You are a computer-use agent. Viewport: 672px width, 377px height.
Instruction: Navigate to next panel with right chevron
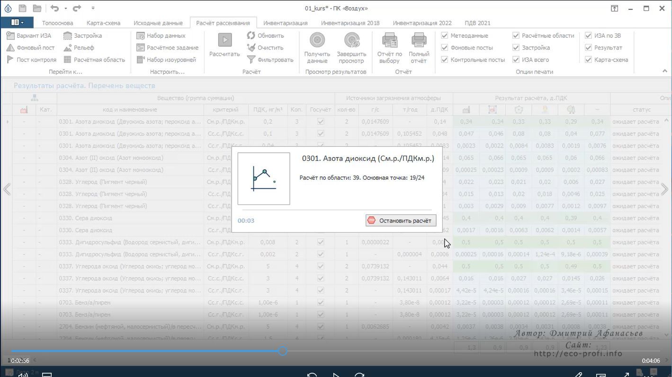coord(665,189)
